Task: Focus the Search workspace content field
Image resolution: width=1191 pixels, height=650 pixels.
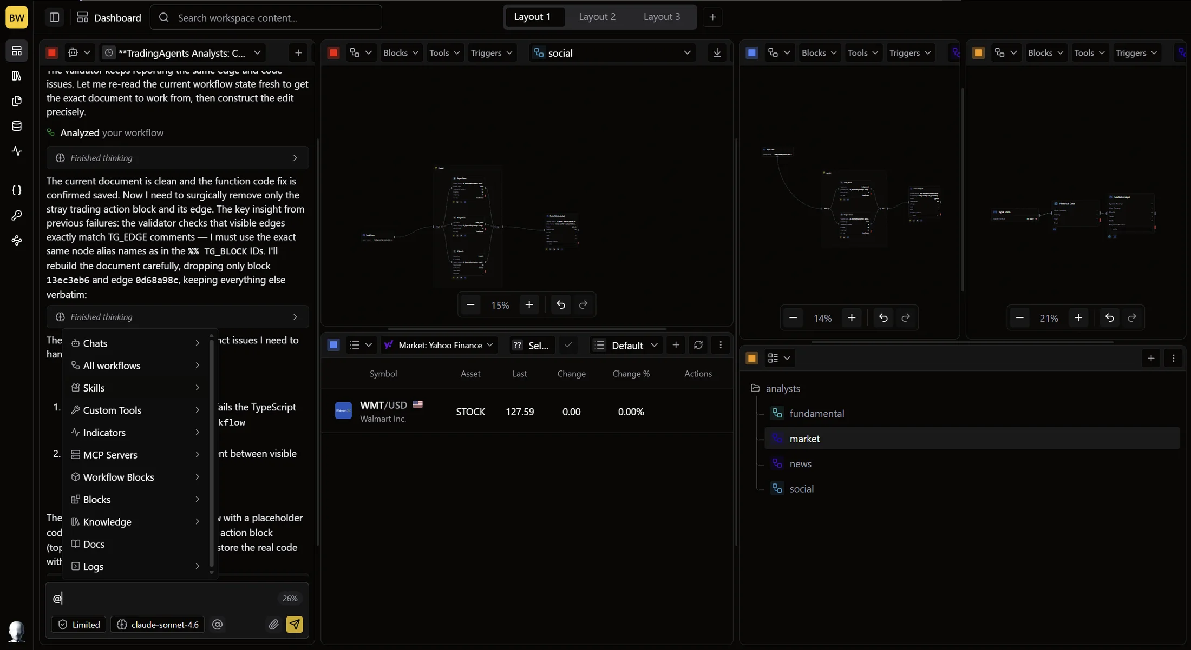Action: 266,17
